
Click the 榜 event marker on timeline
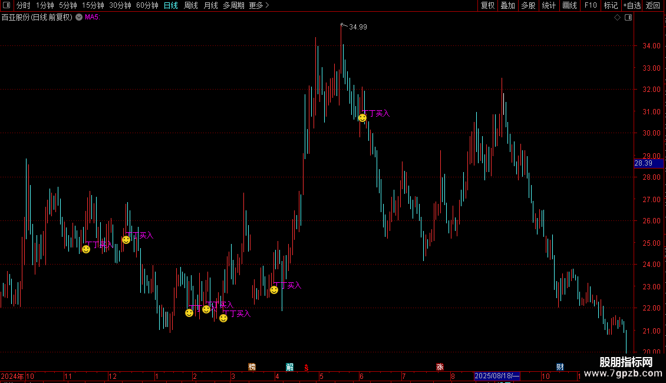(252, 367)
